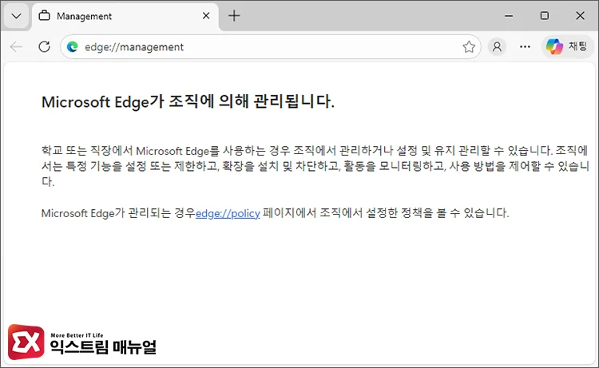Maximize the Edge window
599x368 pixels.
point(545,16)
